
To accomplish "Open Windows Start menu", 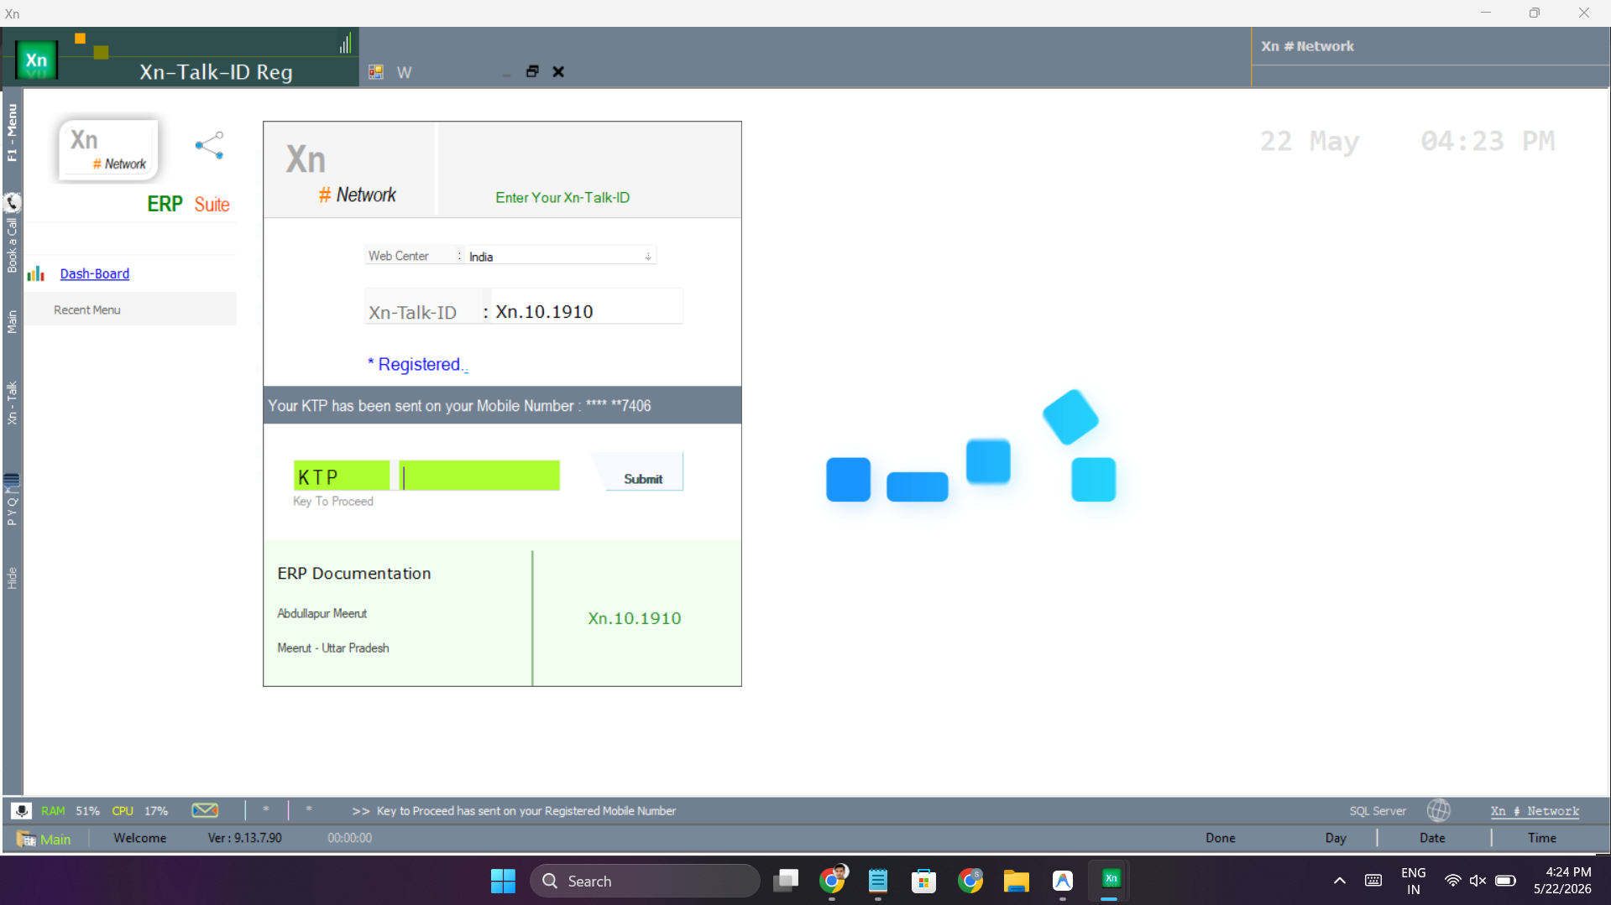I will (x=503, y=881).
